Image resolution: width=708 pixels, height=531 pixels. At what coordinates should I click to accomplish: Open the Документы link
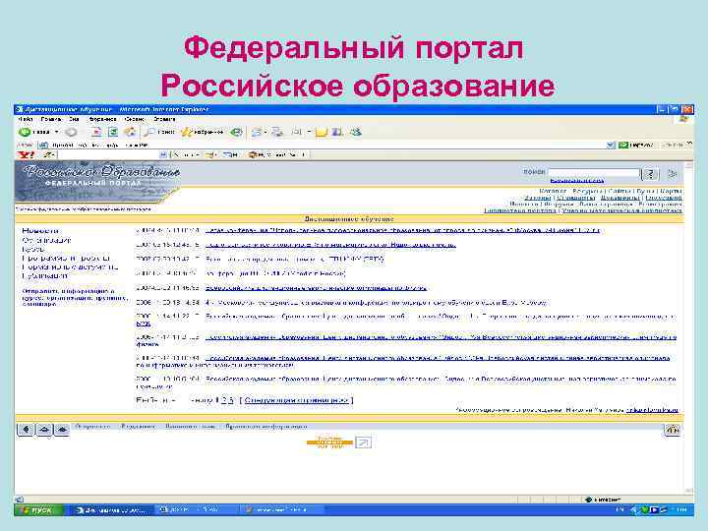[619, 198]
